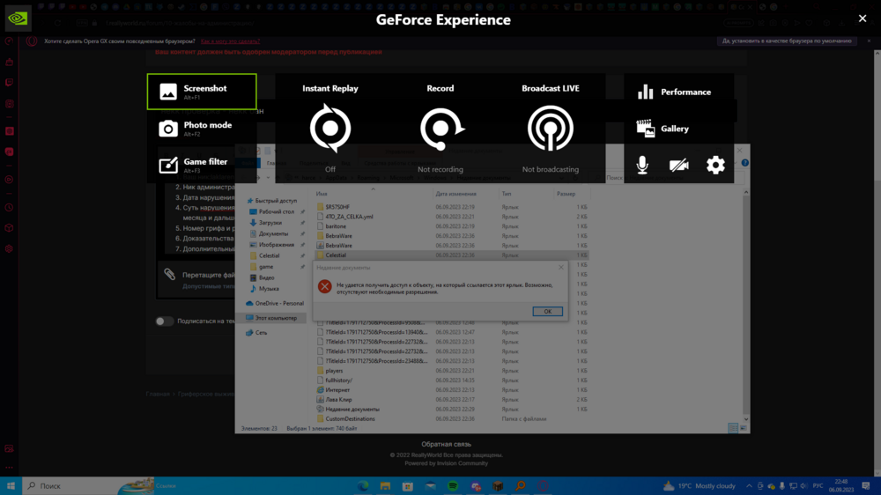The height and width of the screenshot is (495, 881).
Task: Select the $RS7S0HF file row
Action: click(x=452, y=207)
